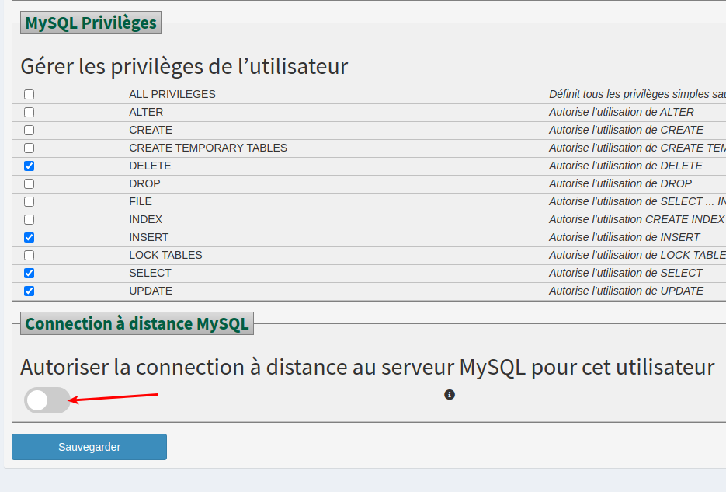
Task: Check the ALL PRIVILEGES checkbox
Action: (x=30, y=95)
